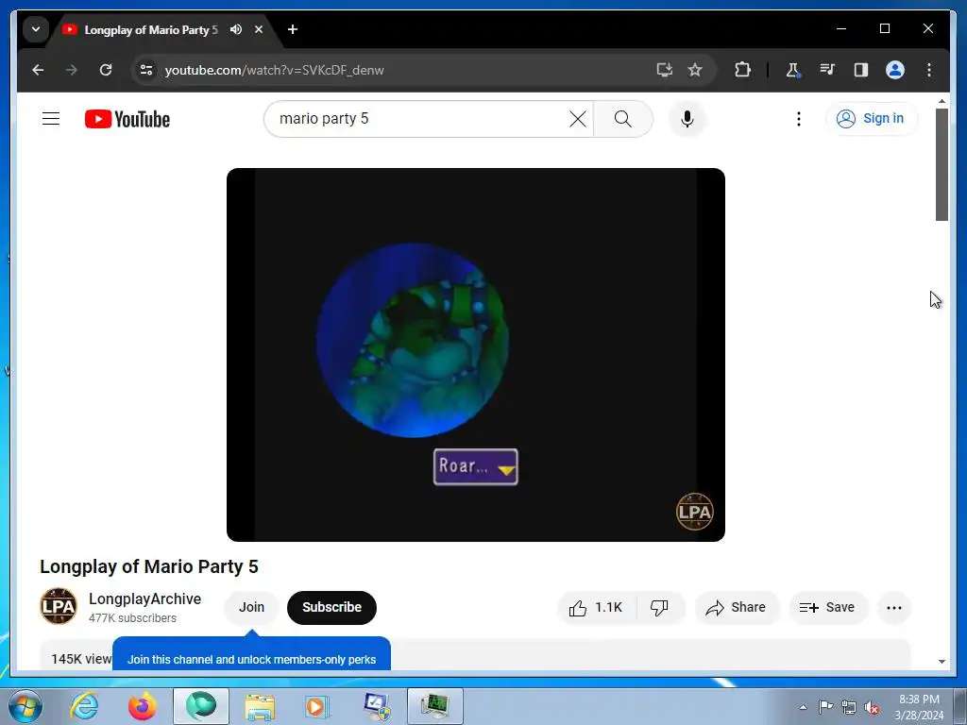View site information icon in address bar
The width and height of the screenshot is (967, 725).
[x=146, y=70]
